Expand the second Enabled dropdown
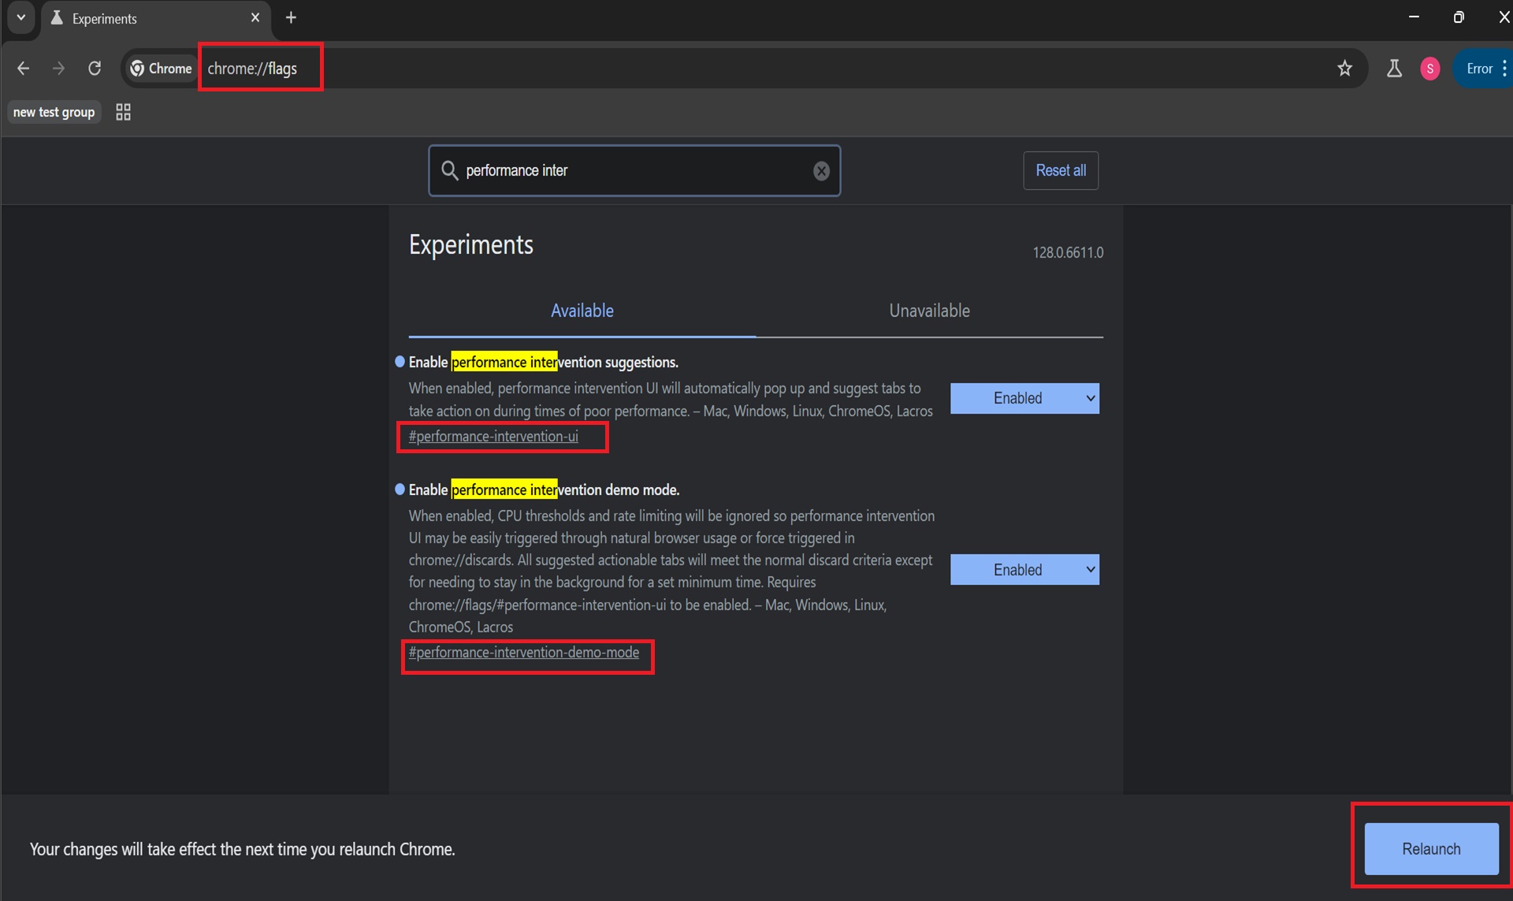This screenshot has width=1513, height=901. 1026,568
